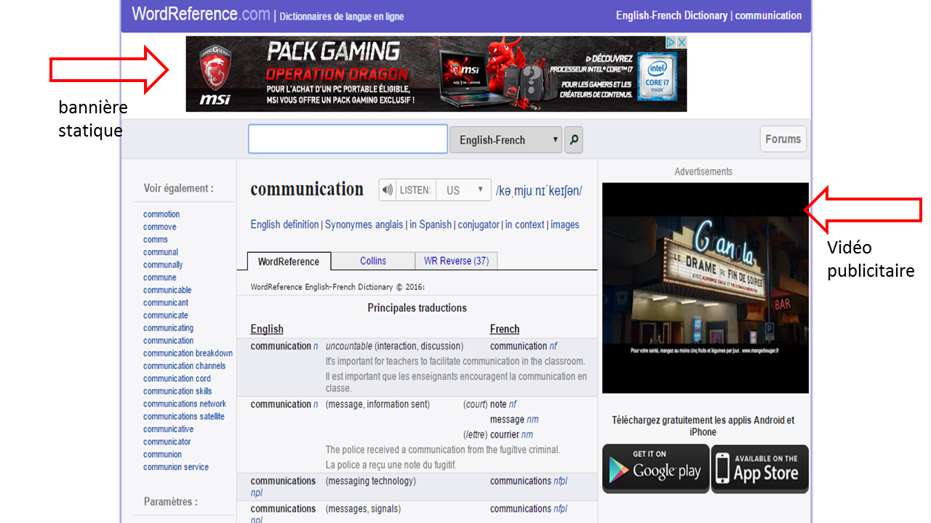Open communicant in sidebar list
931x523 pixels.
tap(166, 302)
